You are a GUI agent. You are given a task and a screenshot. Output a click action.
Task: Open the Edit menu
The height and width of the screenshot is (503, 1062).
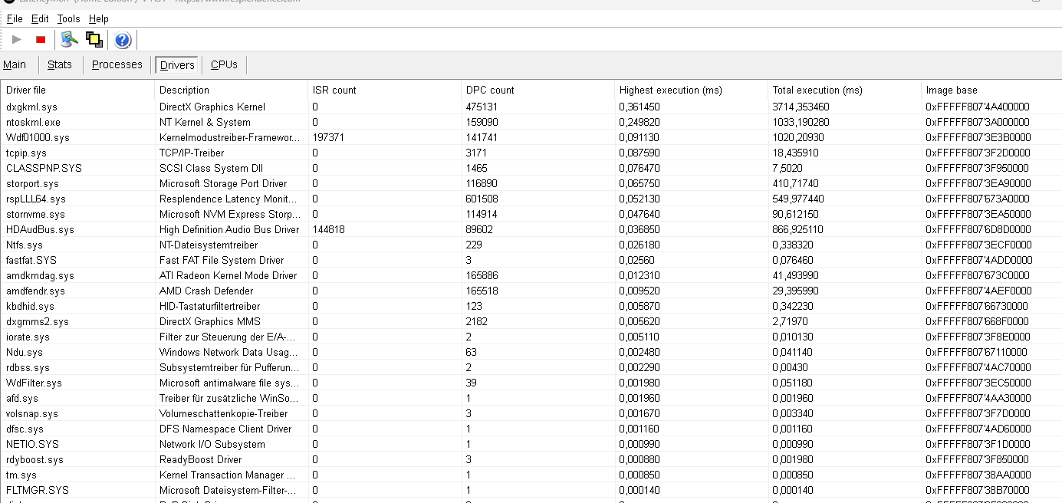[40, 18]
